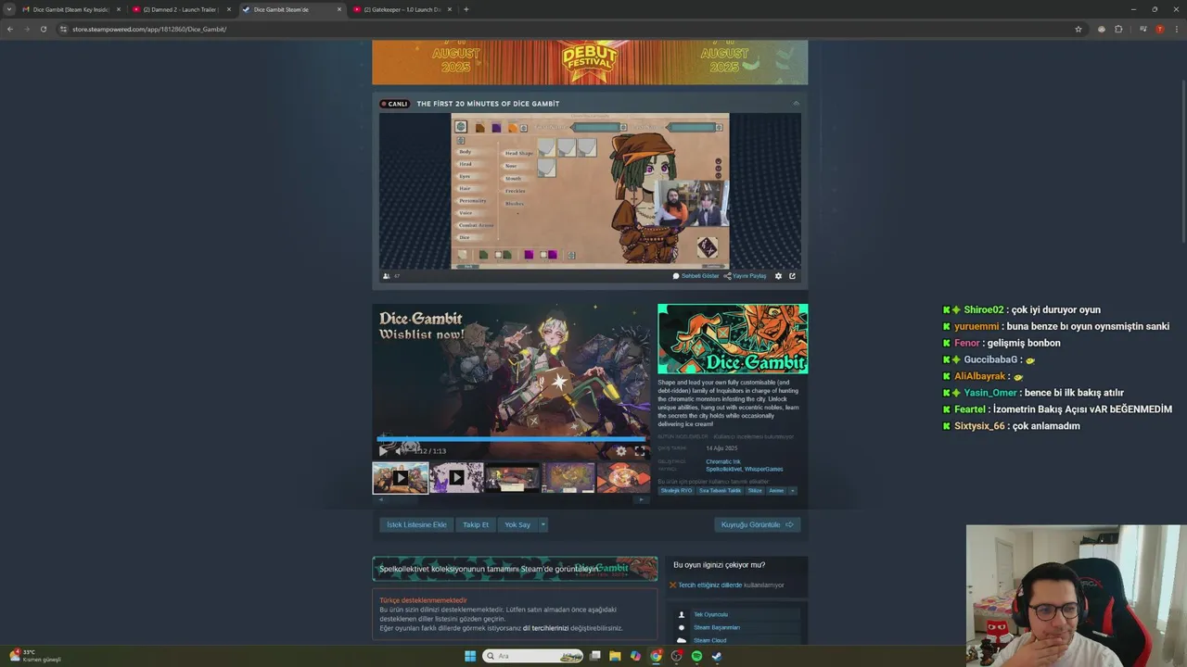
Task: Open the weather widget on taskbar
Action: (x=34, y=656)
